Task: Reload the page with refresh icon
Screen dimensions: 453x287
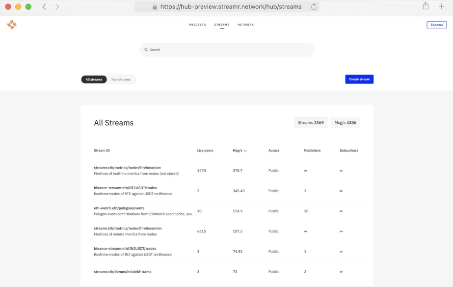Action: [x=314, y=7]
